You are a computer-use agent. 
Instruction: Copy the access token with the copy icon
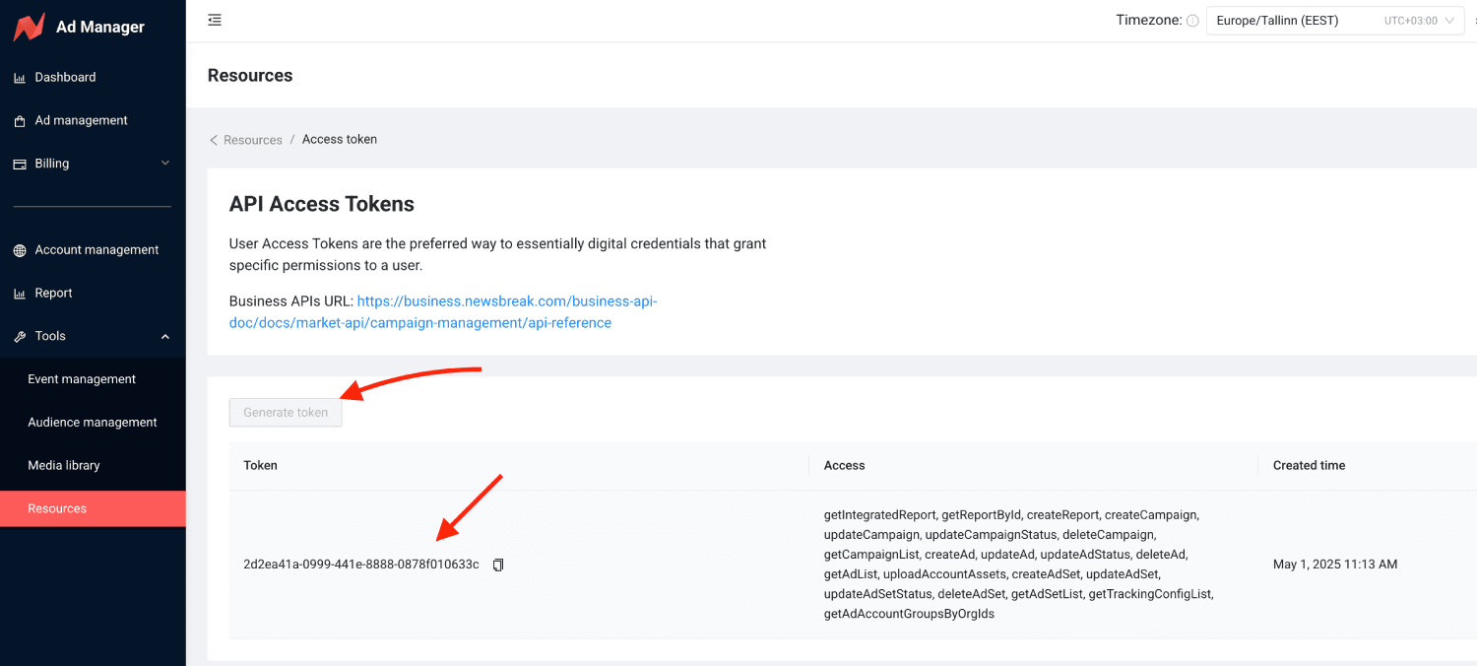[x=498, y=565]
